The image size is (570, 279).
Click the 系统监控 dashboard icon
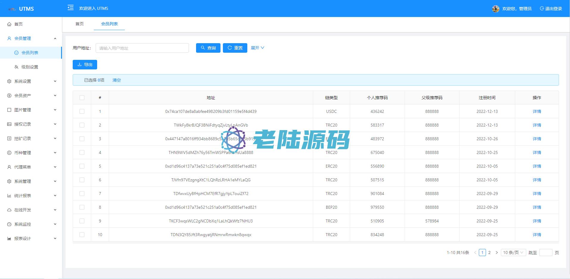coord(9,224)
